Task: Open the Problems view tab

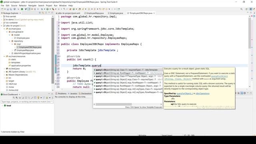Action: 61,94
